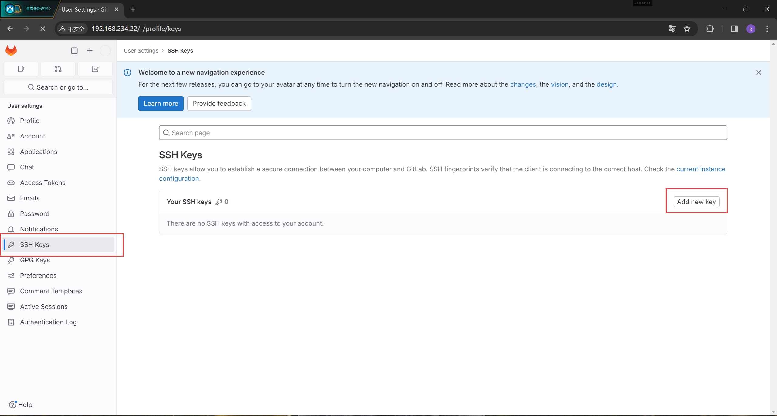Open the to-do list icon
The height and width of the screenshot is (416, 777).
click(x=95, y=69)
